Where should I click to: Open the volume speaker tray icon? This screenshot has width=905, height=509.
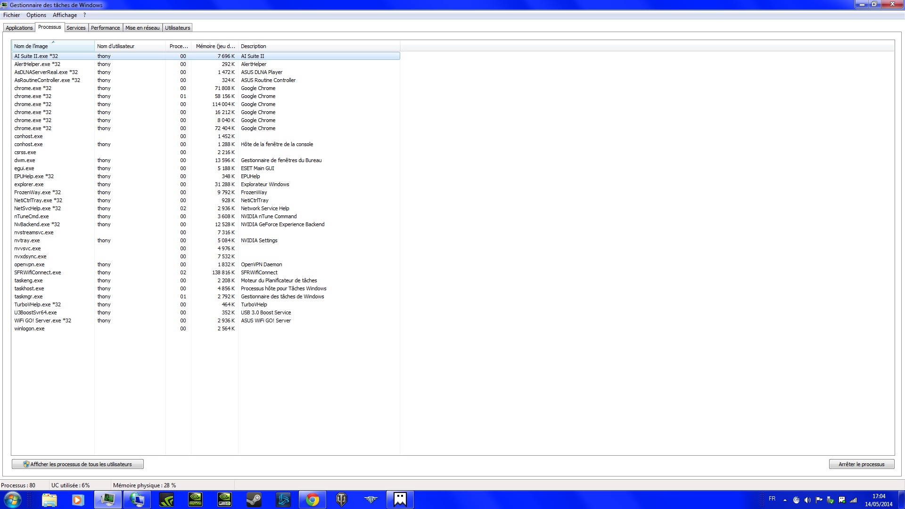[807, 500]
